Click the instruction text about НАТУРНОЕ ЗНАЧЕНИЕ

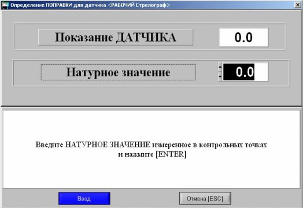click(151, 149)
